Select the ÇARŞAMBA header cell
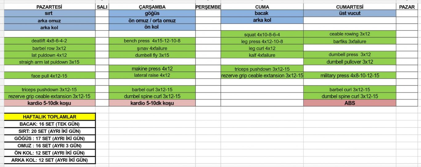The height and width of the screenshot is (167, 421). (152, 7)
